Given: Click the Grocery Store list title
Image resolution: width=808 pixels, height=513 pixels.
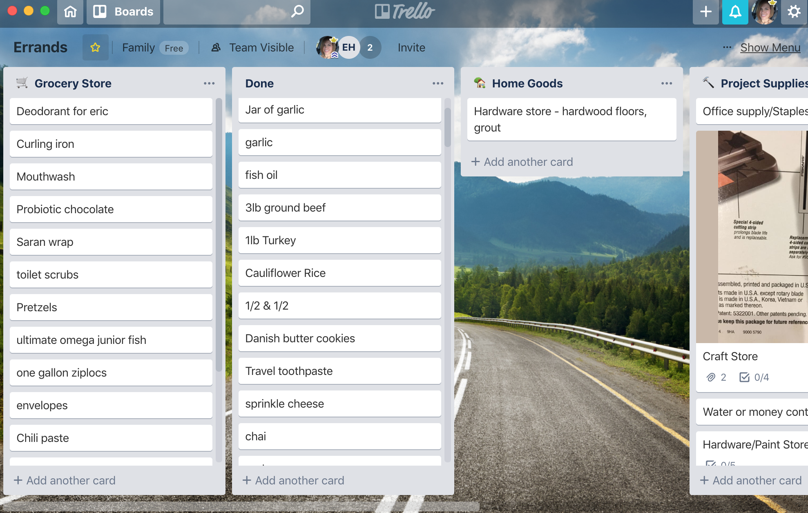Looking at the screenshot, I should [73, 83].
